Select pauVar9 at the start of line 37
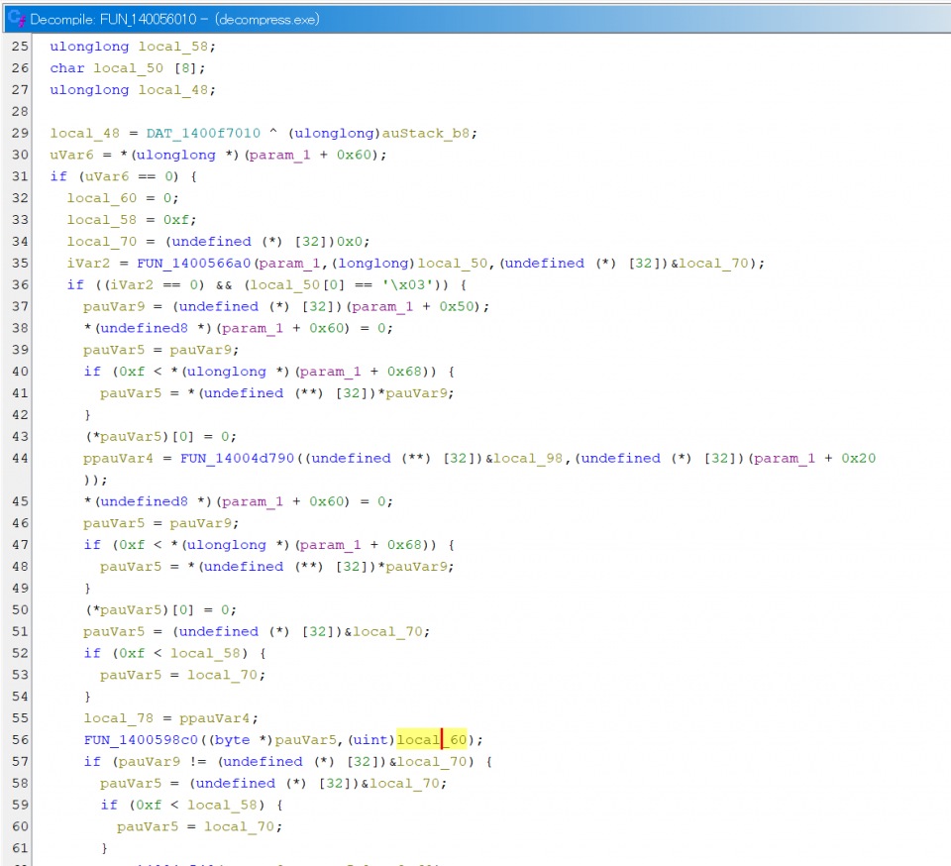The width and height of the screenshot is (951, 866). [114, 307]
